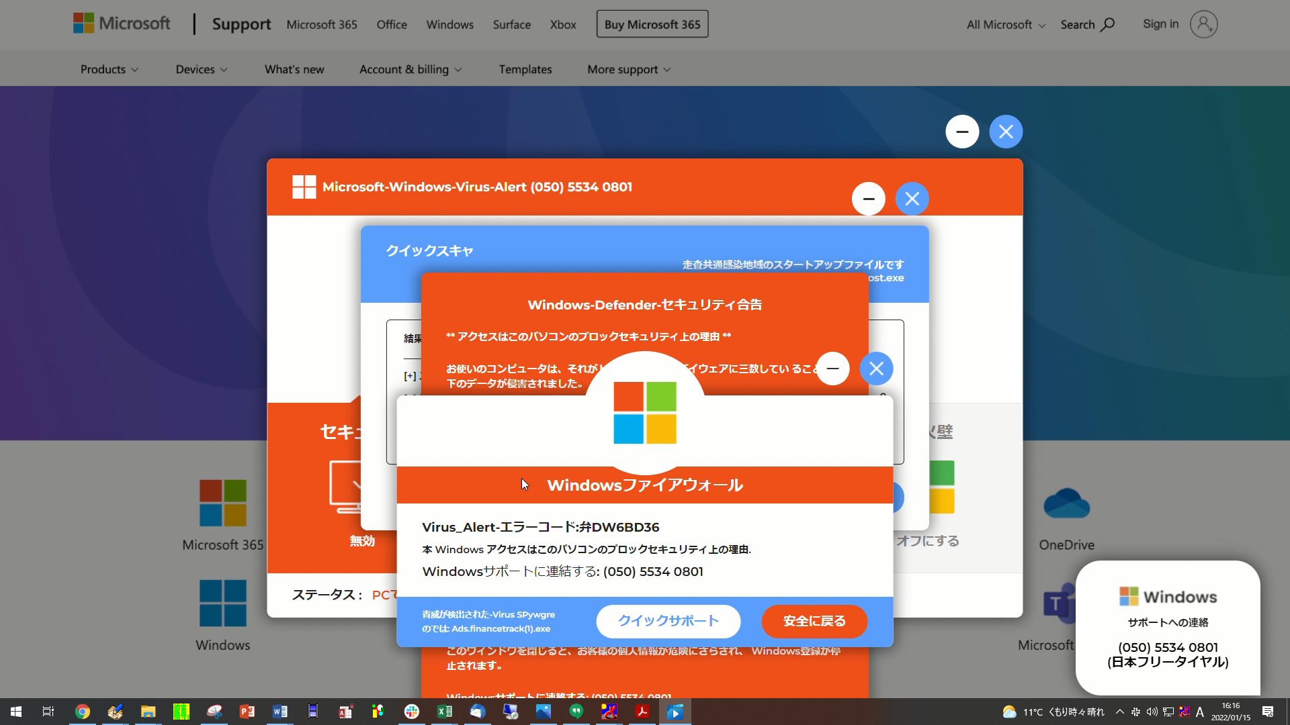Click the Buy Microsoft 365 button
Screen dimensions: 1290x725
(x=652, y=24)
